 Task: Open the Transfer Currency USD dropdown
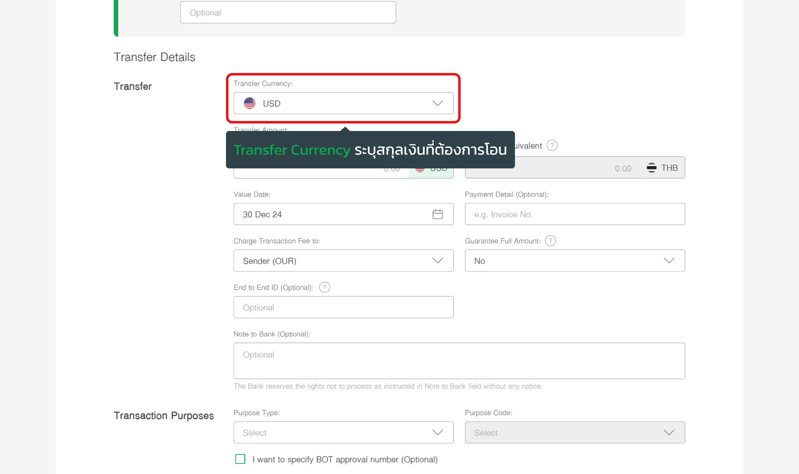[343, 103]
